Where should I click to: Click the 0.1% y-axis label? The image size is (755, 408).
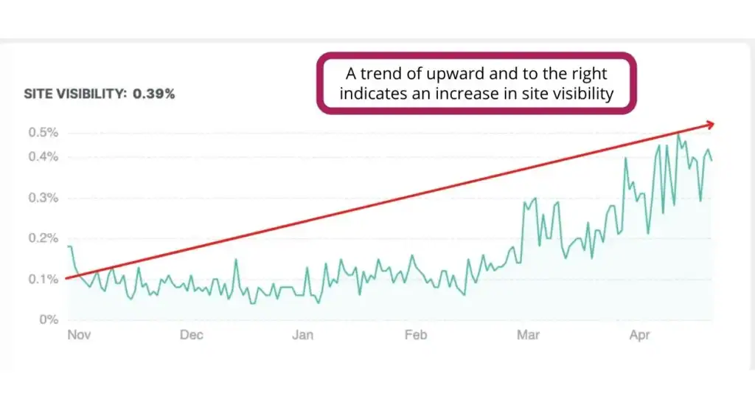click(43, 279)
